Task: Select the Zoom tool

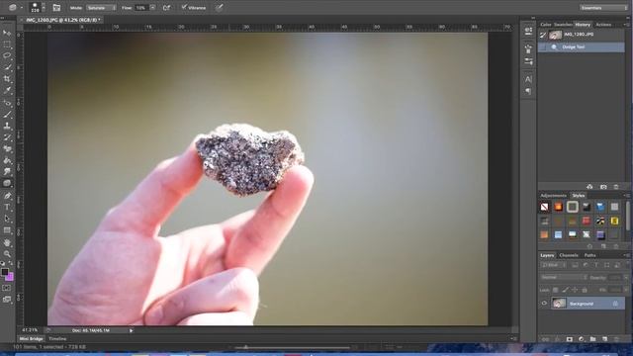Action: pos(7,254)
